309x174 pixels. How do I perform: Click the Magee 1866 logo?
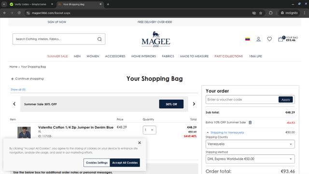155,39
